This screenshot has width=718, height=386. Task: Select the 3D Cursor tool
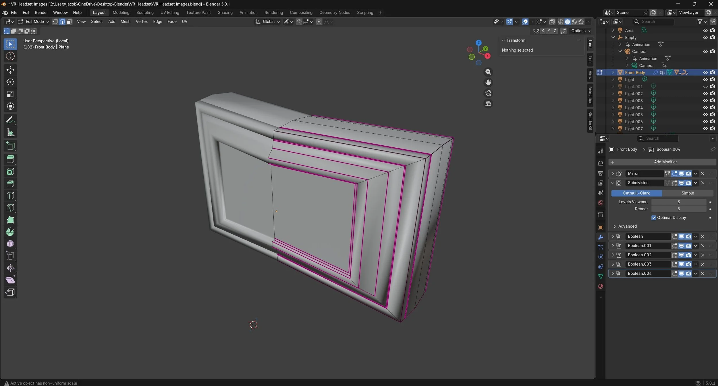[10, 56]
